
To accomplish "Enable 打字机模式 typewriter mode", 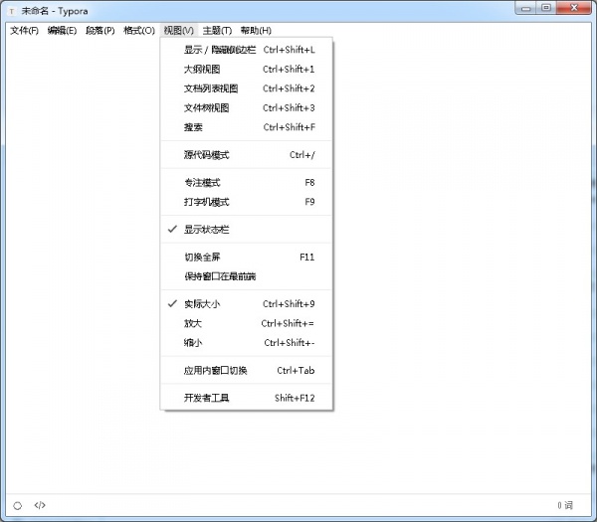I will point(206,202).
